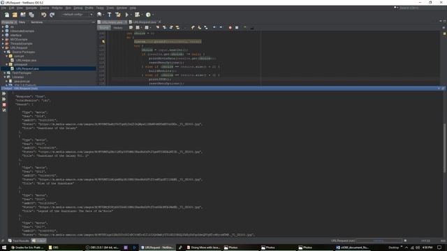Viewport: 447px width, 251px height.
Task: Switch editor to Source view
Action: click(x=104, y=28)
